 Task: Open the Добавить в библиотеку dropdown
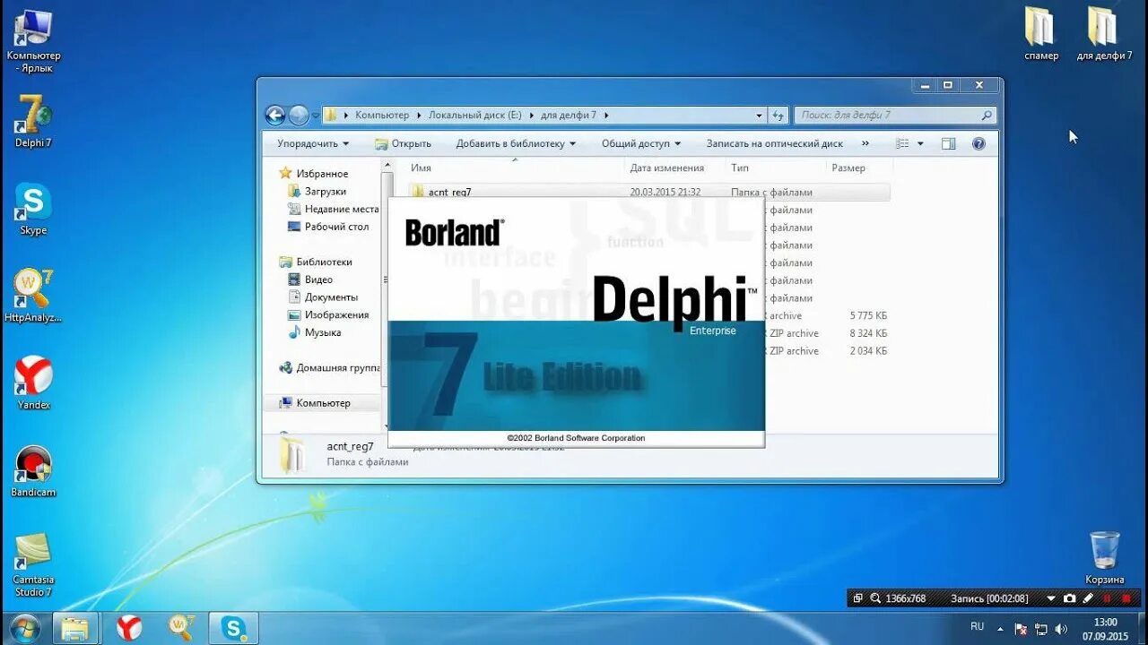pos(516,143)
